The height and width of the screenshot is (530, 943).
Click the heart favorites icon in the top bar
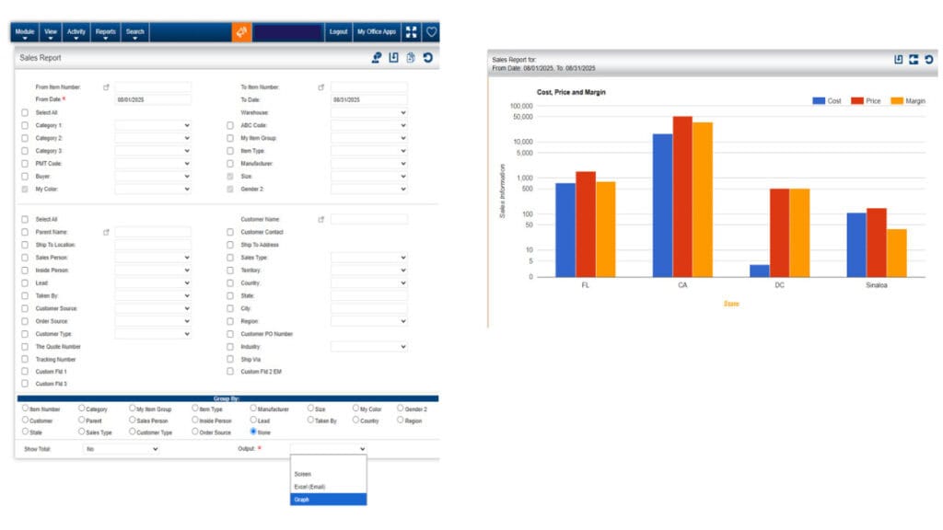click(431, 32)
